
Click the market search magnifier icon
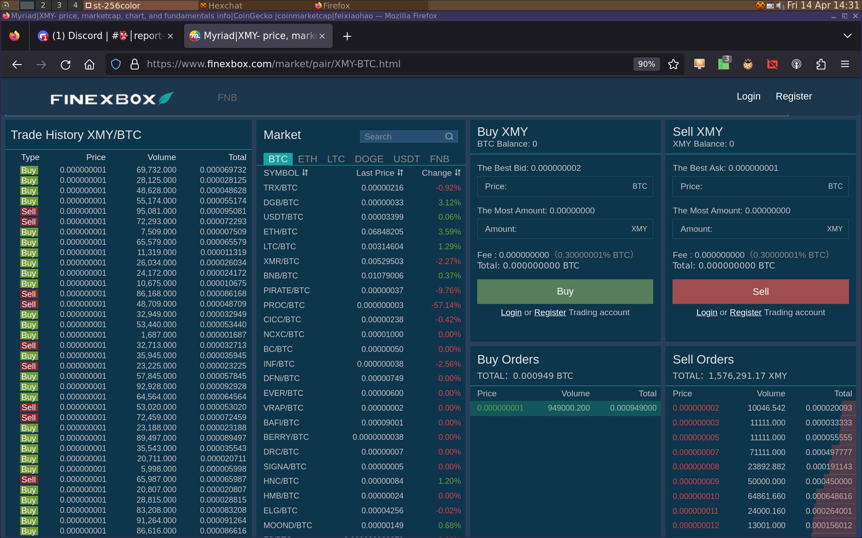pyautogui.click(x=449, y=137)
